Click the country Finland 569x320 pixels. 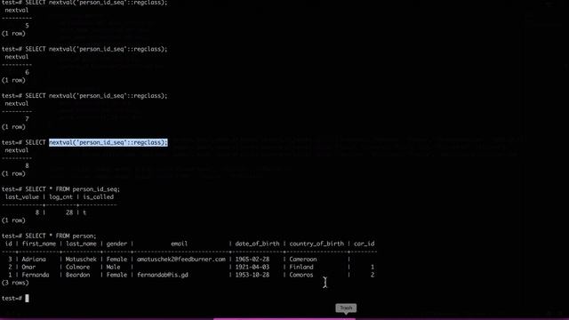coord(301,267)
